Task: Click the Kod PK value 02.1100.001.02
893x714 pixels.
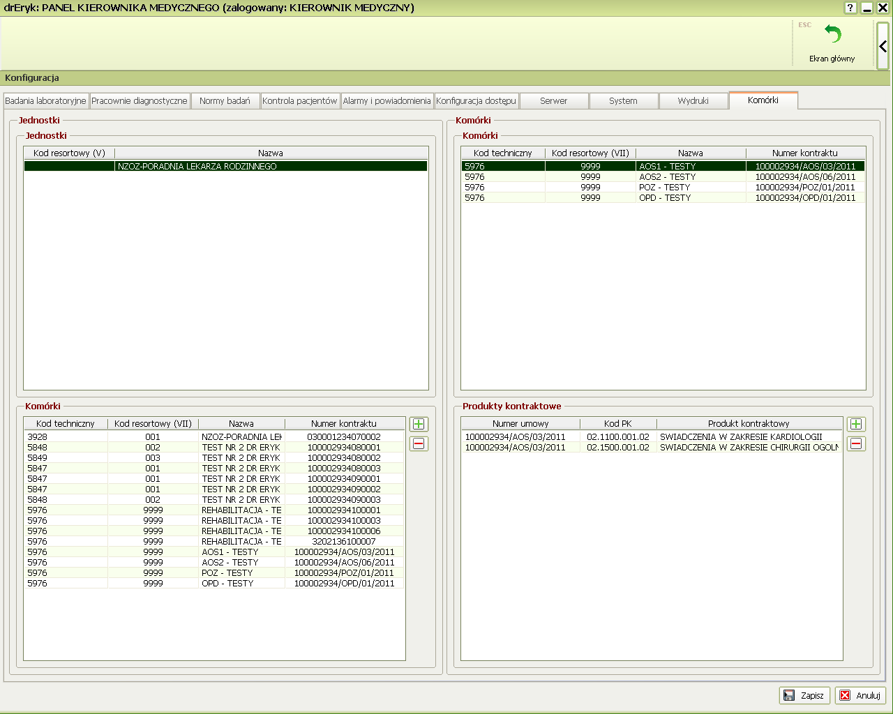Action: (x=618, y=436)
